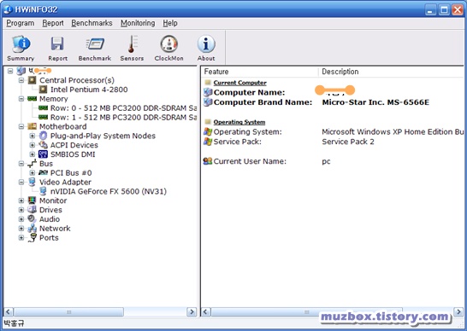Click the Current User Name people icon
Viewport: 467px width, 331px height.
click(208, 161)
